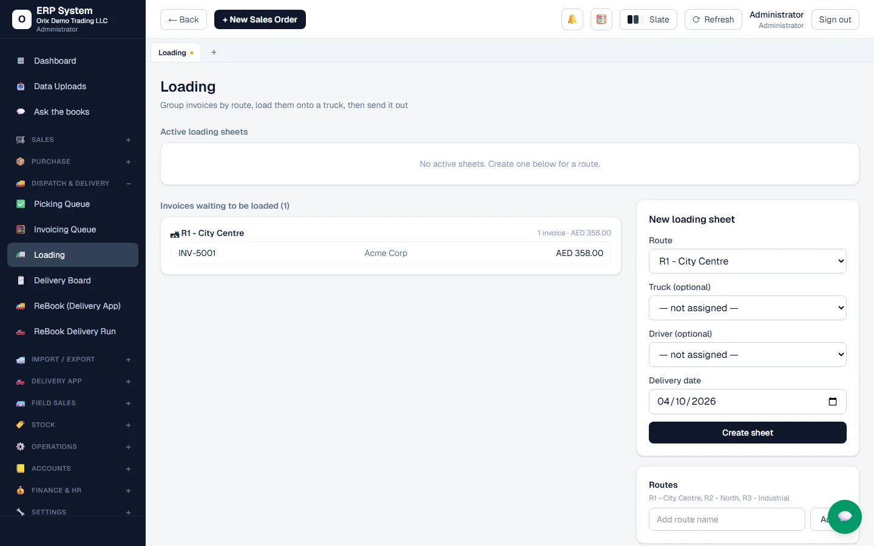Screen dimensions: 874x546
Task: Expand the IMPORT / EXPORT section
Action: (73, 359)
